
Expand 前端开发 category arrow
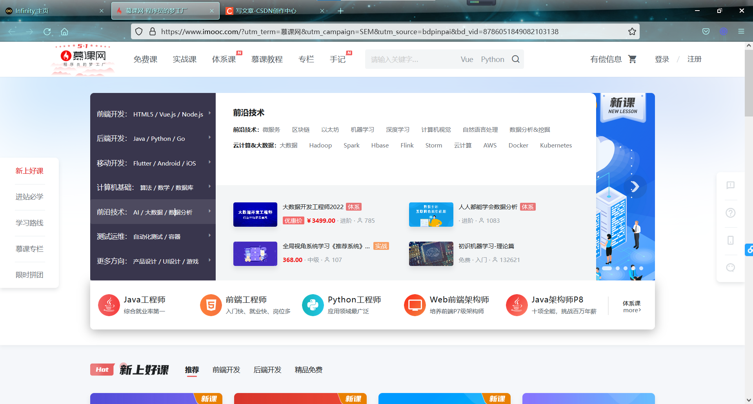click(x=210, y=113)
